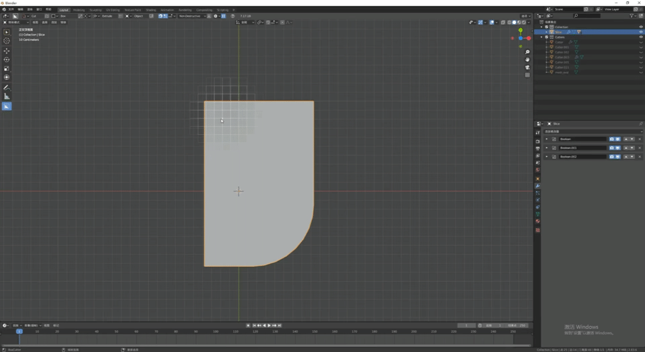Remove the Boolean modifier with X button

coord(640,139)
